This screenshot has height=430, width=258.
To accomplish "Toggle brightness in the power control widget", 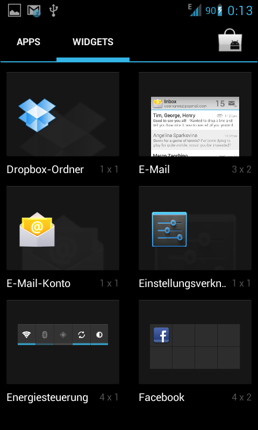I will 99,334.
